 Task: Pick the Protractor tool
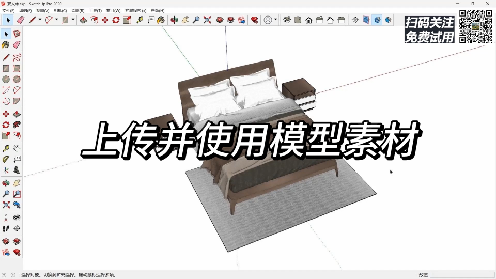(x=6, y=159)
